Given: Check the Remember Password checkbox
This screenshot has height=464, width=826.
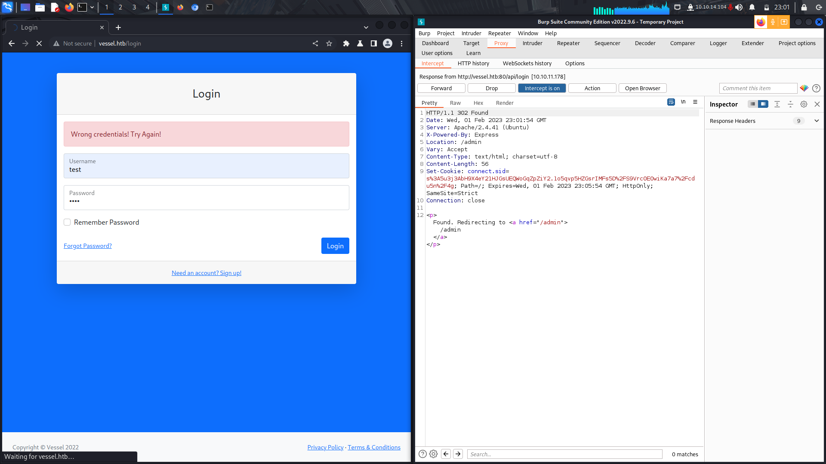Looking at the screenshot, I should pos(67,222).
